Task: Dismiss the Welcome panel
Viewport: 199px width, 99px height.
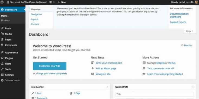Action: 188,45
